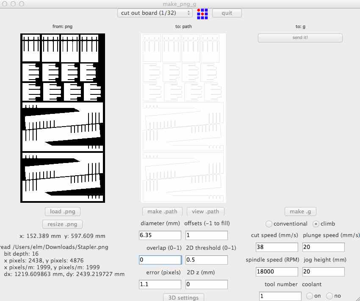Click the jog height (mm) input field
360x301 pixels.
pyautogui.click(x=324, y=272)
